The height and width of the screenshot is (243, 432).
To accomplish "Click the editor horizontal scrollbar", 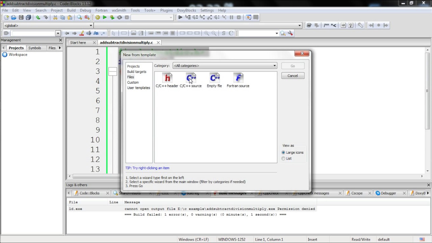I will pos(245,176).
